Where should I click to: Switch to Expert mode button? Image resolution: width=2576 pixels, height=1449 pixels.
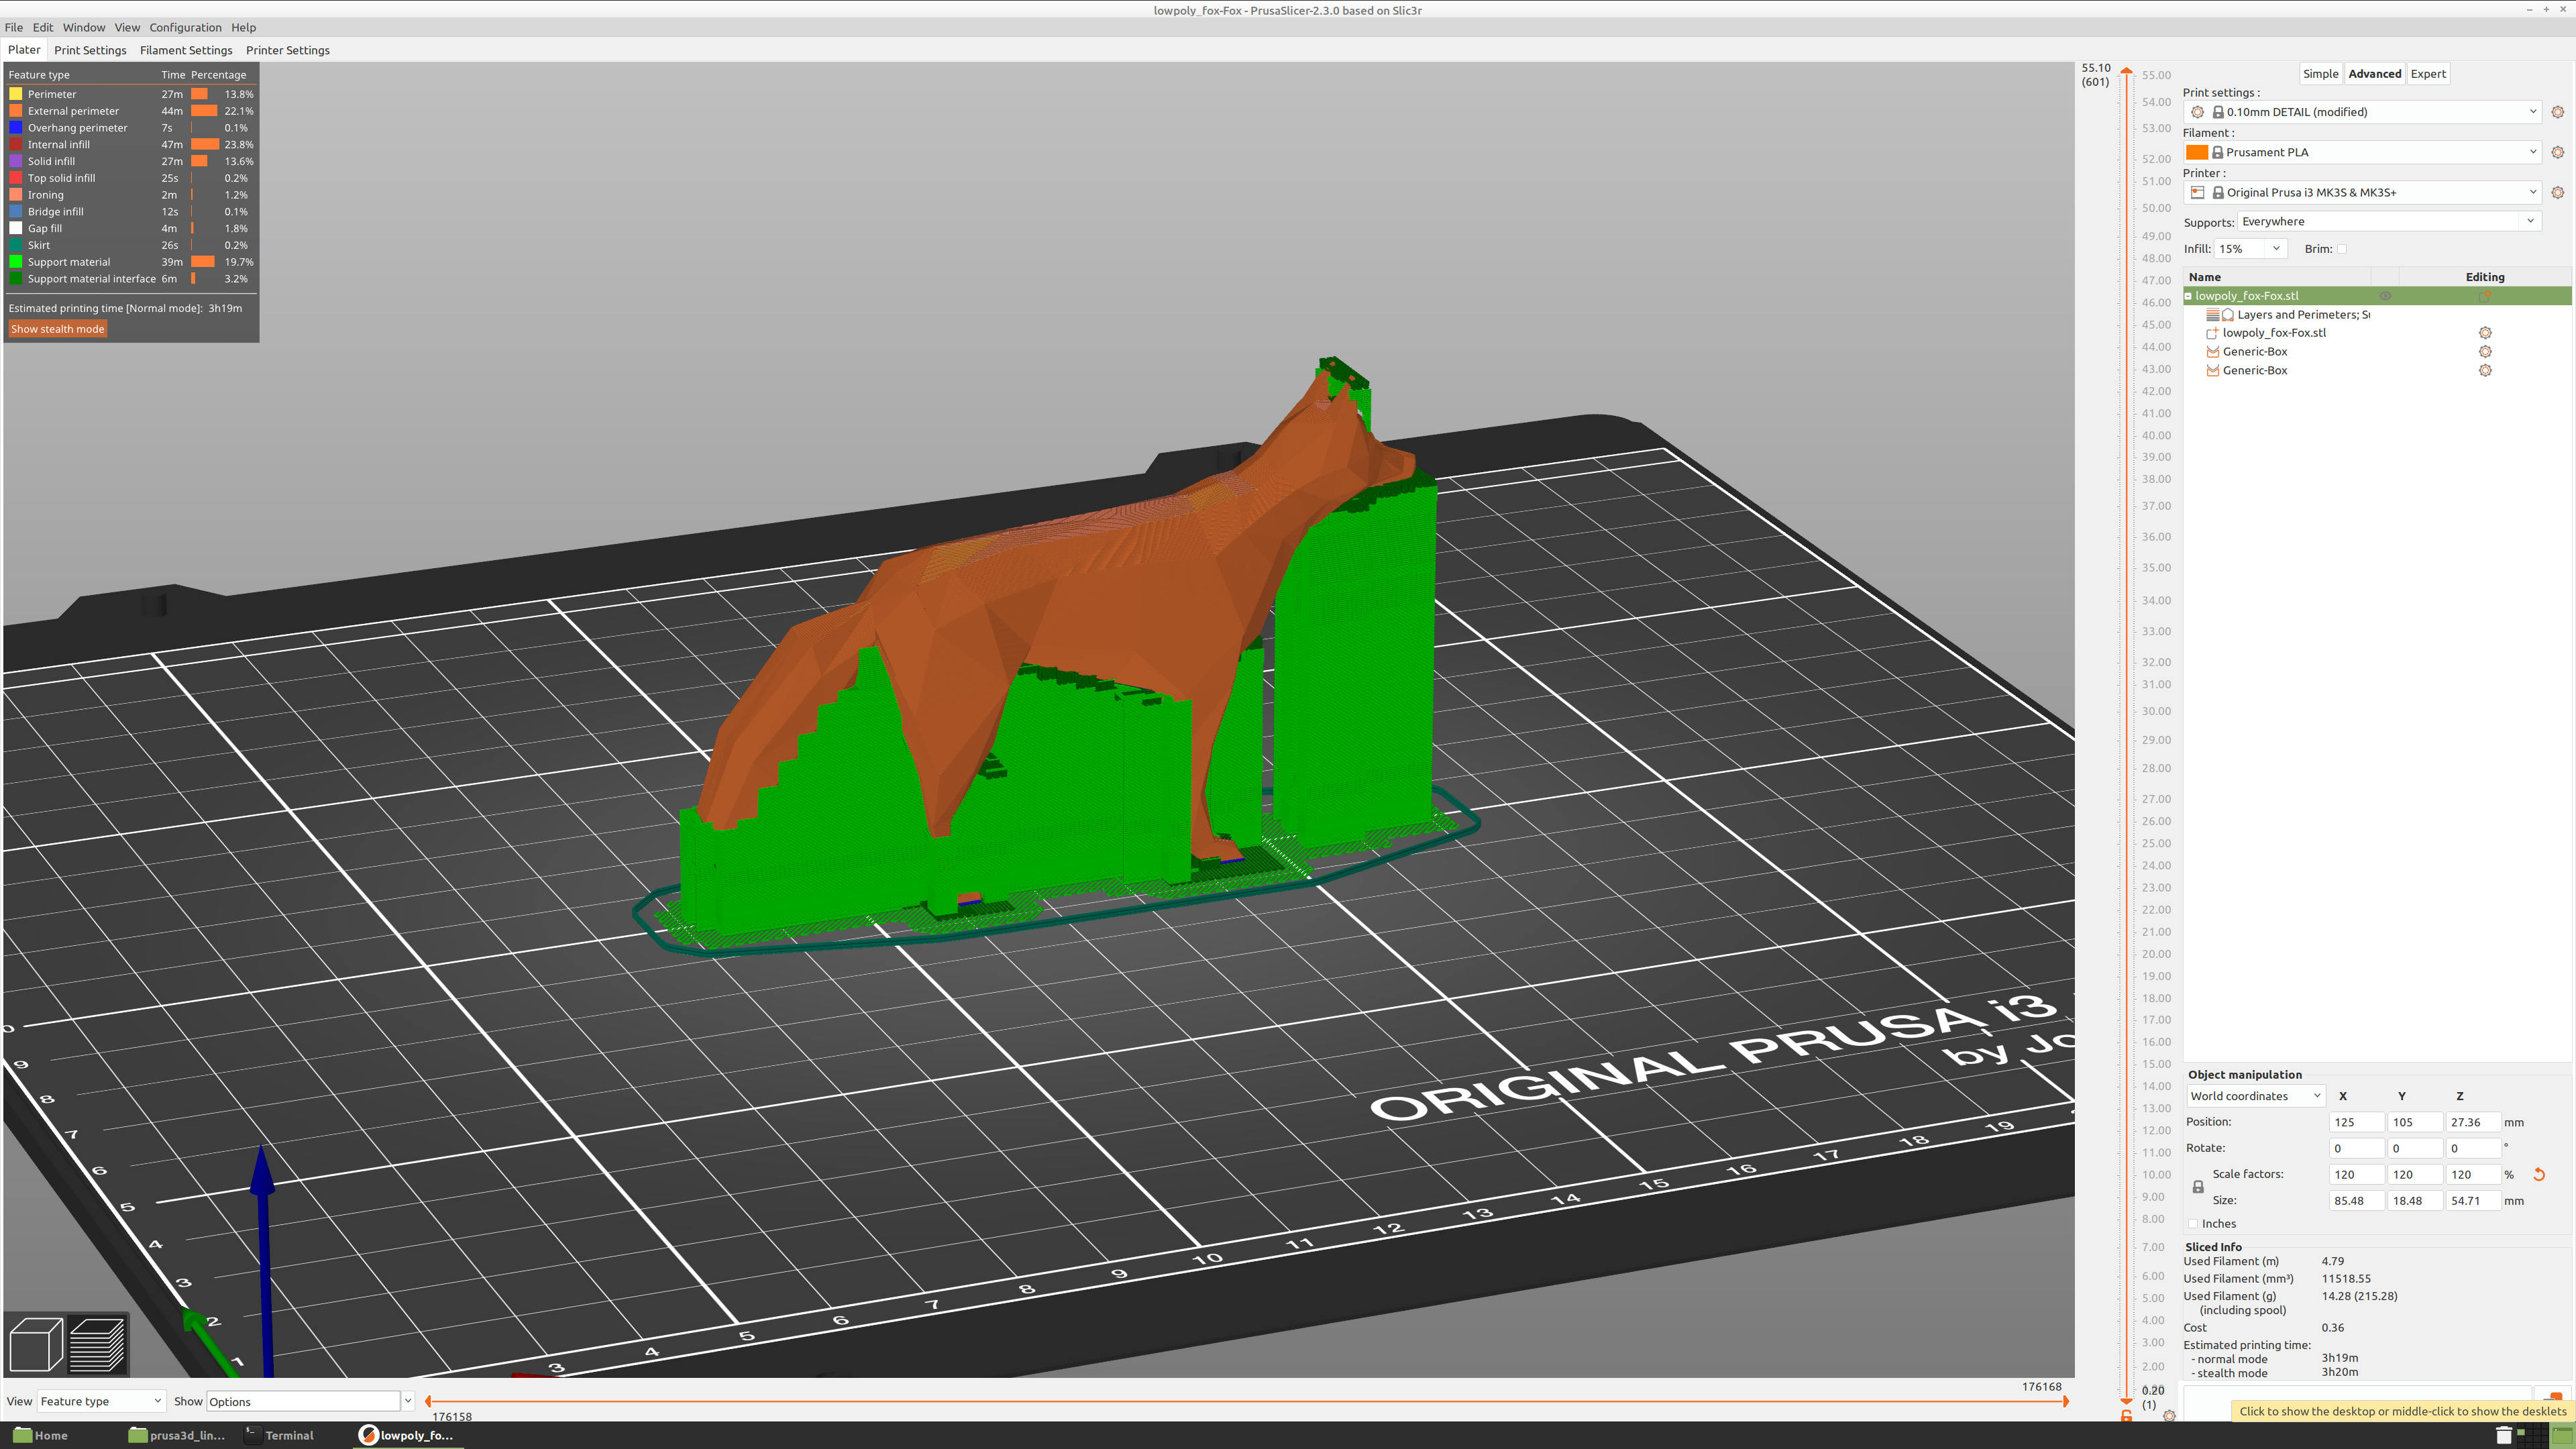[2428, 74]
